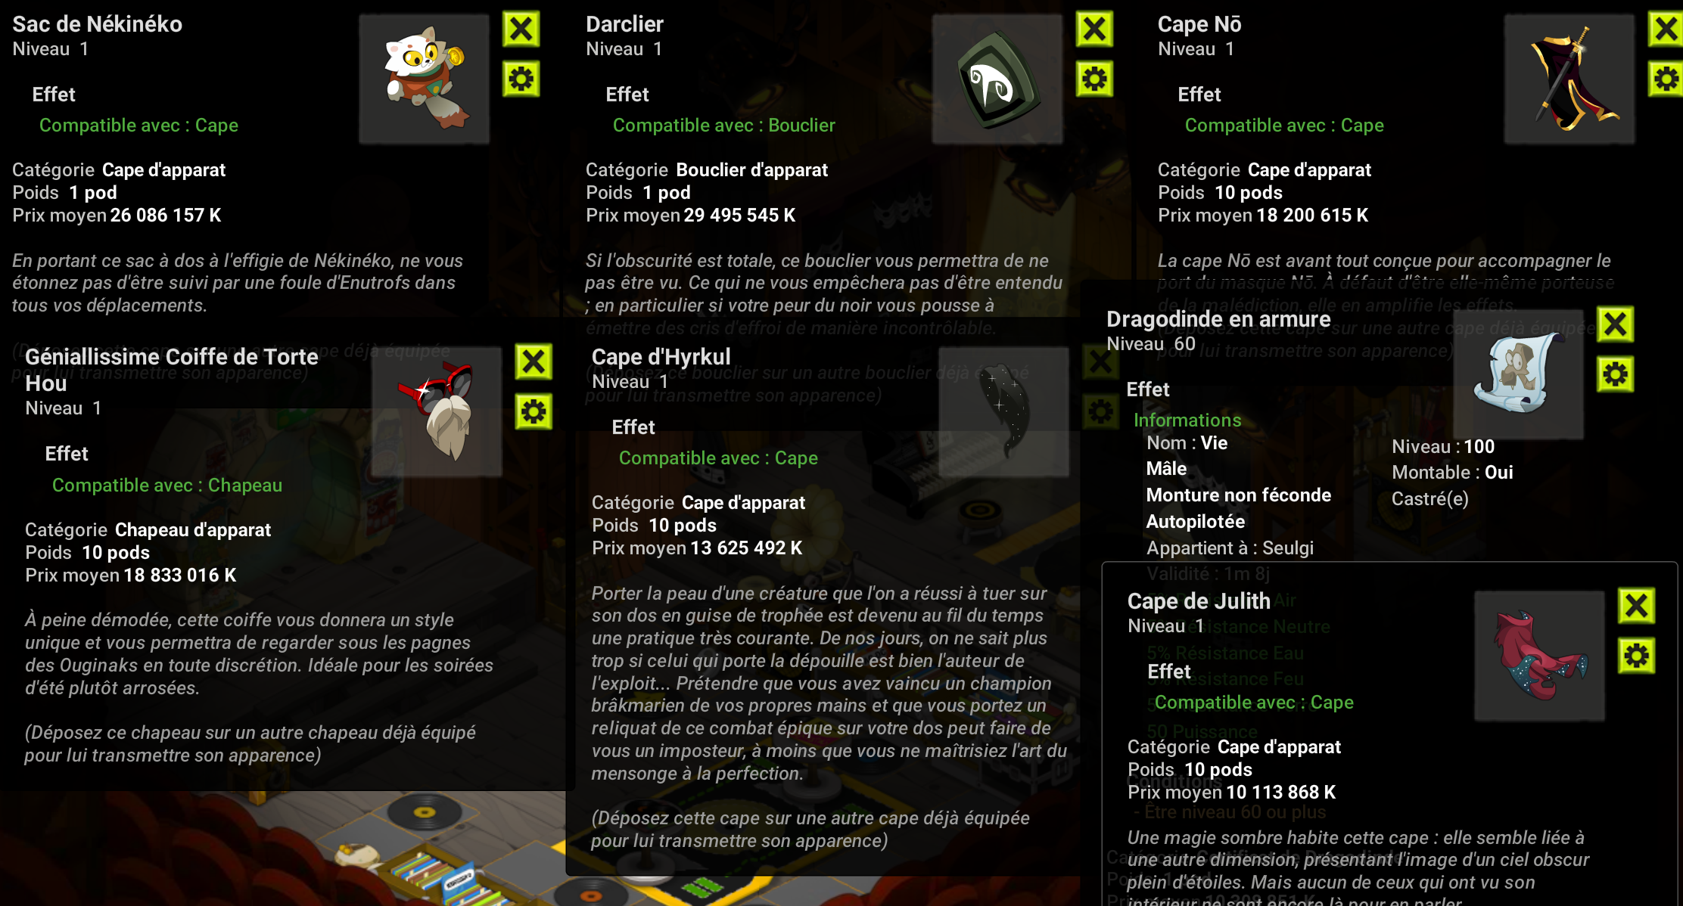Click the Coiffe de Torte Hou hat image
The height and width of the screenshot is (906, 1683).
click(437, 411)
